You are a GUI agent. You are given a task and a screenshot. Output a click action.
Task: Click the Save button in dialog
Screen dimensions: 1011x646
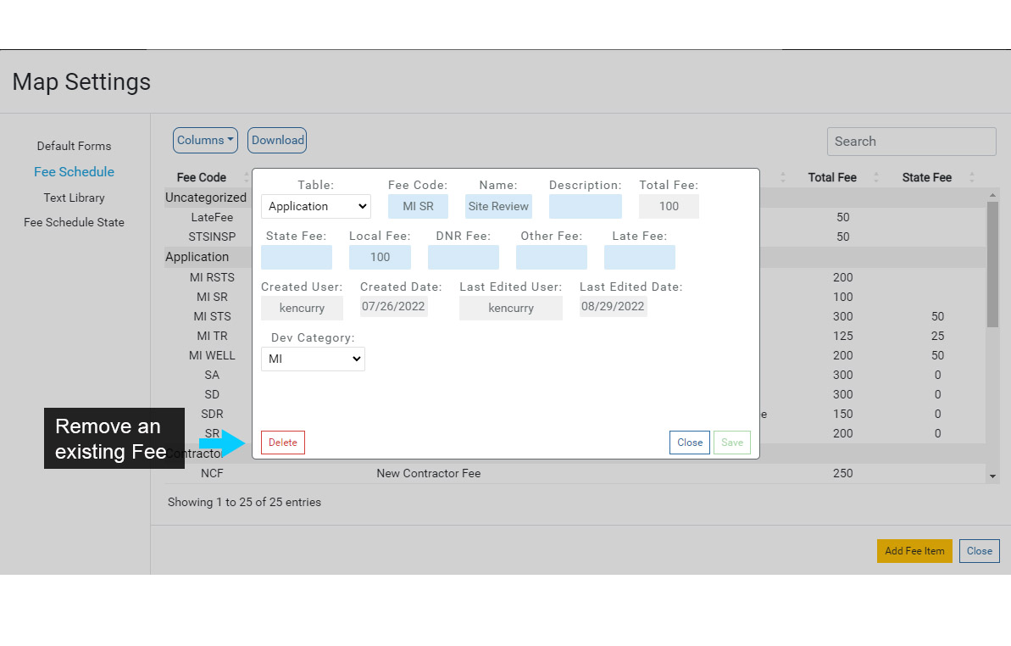pyautogui.click(x=731, y=443)
